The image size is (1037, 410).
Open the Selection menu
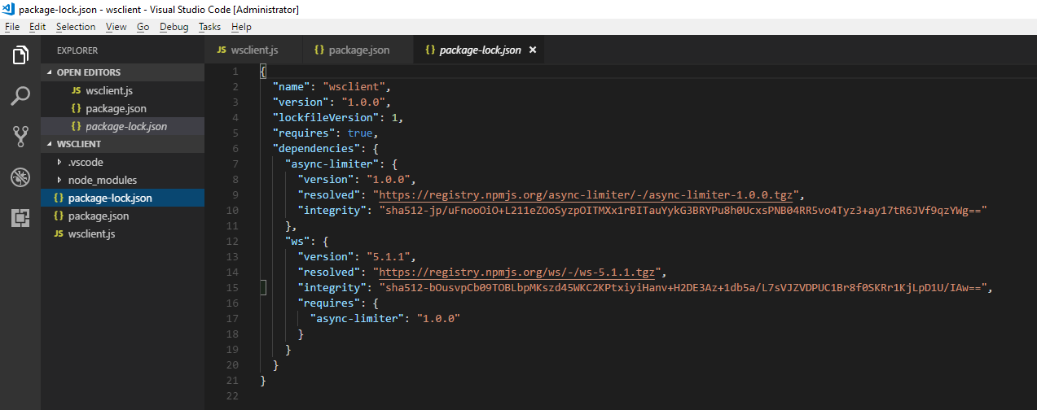[76, 27]
